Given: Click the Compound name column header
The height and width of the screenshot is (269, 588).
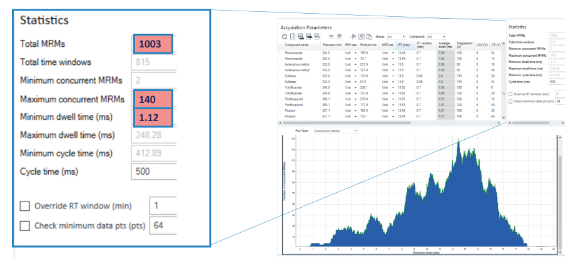Looking at the screenshot, I should tap(302, 45).
